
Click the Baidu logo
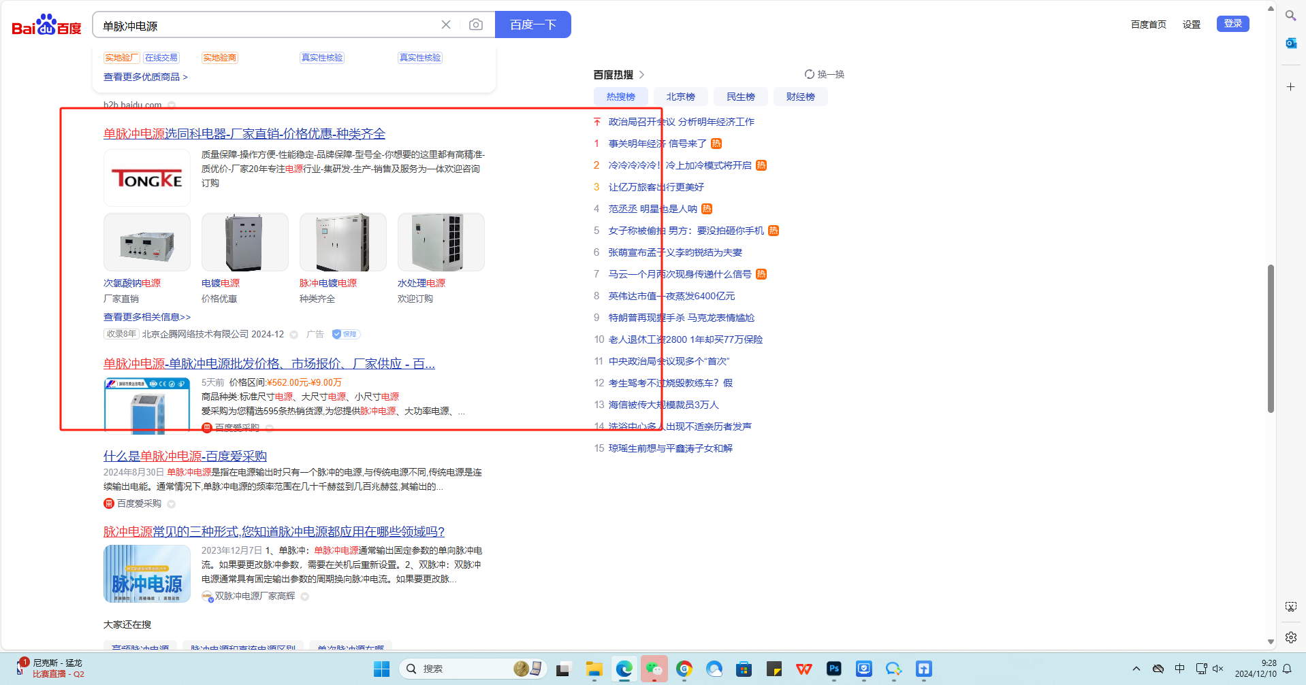(46, 25)
